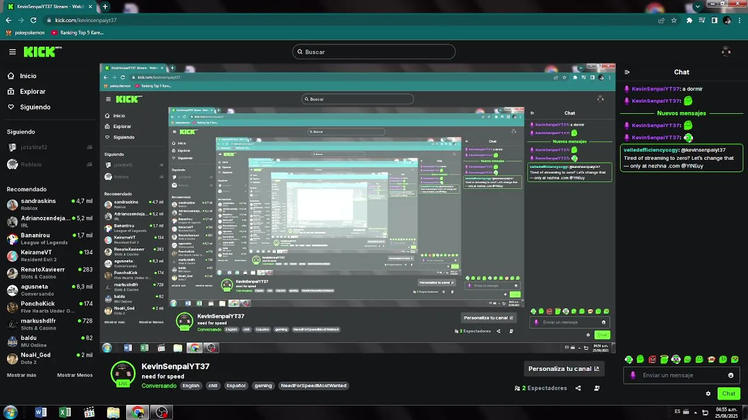This screenshot has height=420, width=748.
Task: Open recommended channel PonchoKick
Action: 50,307
